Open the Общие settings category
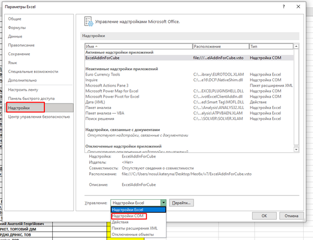313x240 pixels. pyautogui.click(x=15, y=19)
